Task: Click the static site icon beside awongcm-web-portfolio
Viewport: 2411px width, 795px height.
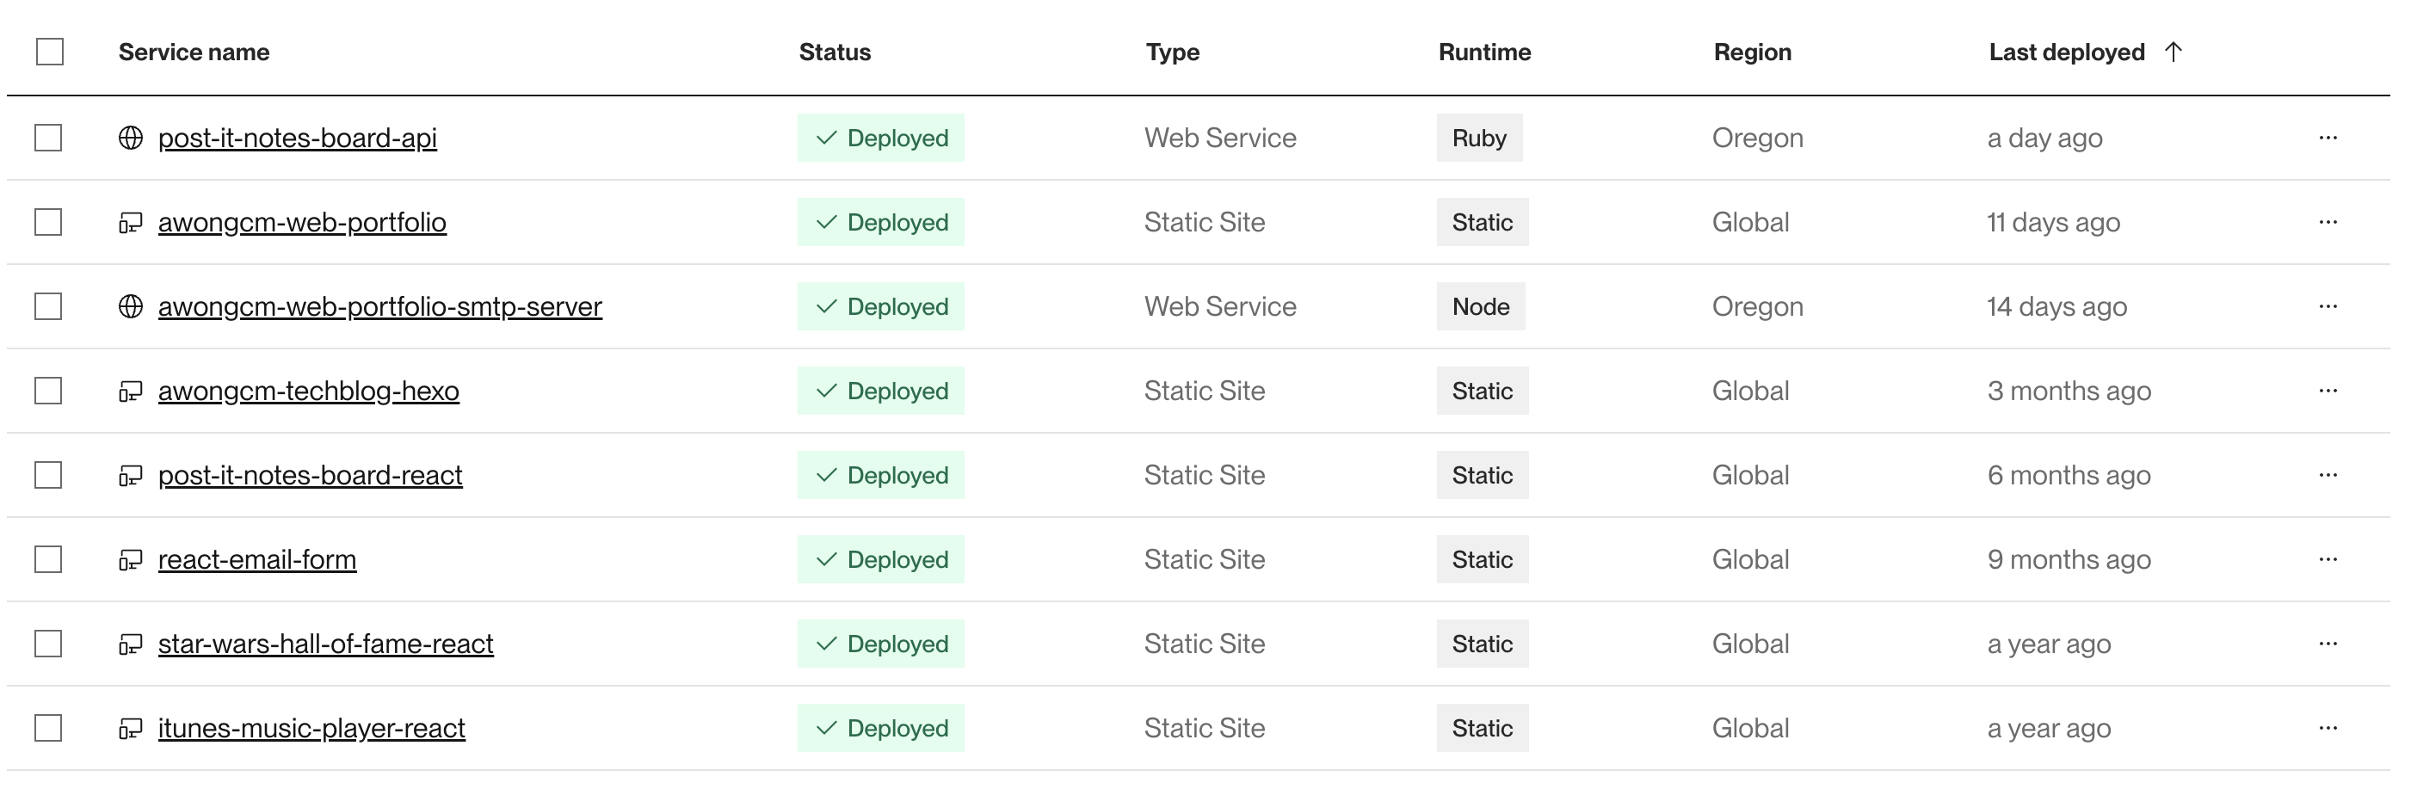Action: tap(131, 223)
